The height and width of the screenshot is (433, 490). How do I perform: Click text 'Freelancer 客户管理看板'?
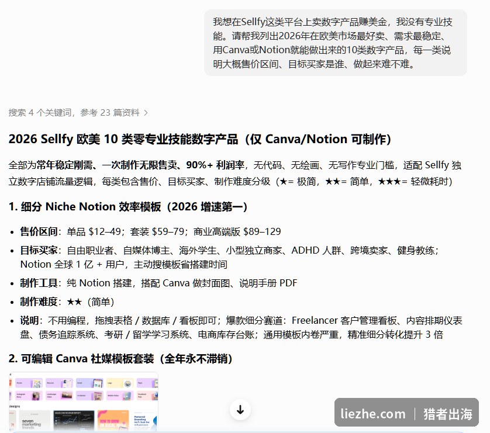click(x=344, y=321)
